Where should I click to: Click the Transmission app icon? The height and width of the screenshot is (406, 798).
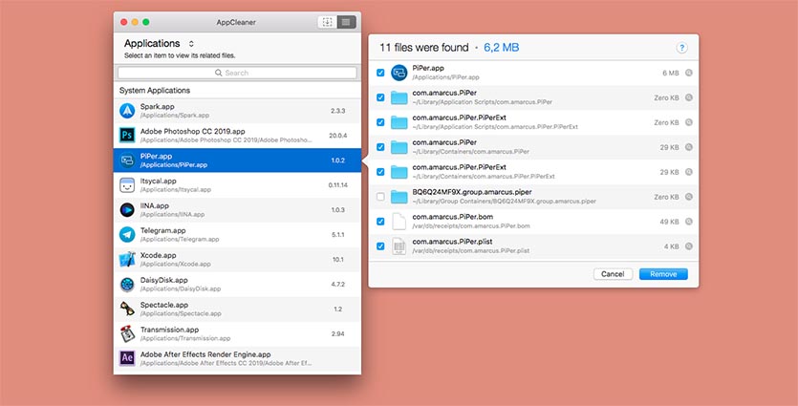click(x=127, y=333)
